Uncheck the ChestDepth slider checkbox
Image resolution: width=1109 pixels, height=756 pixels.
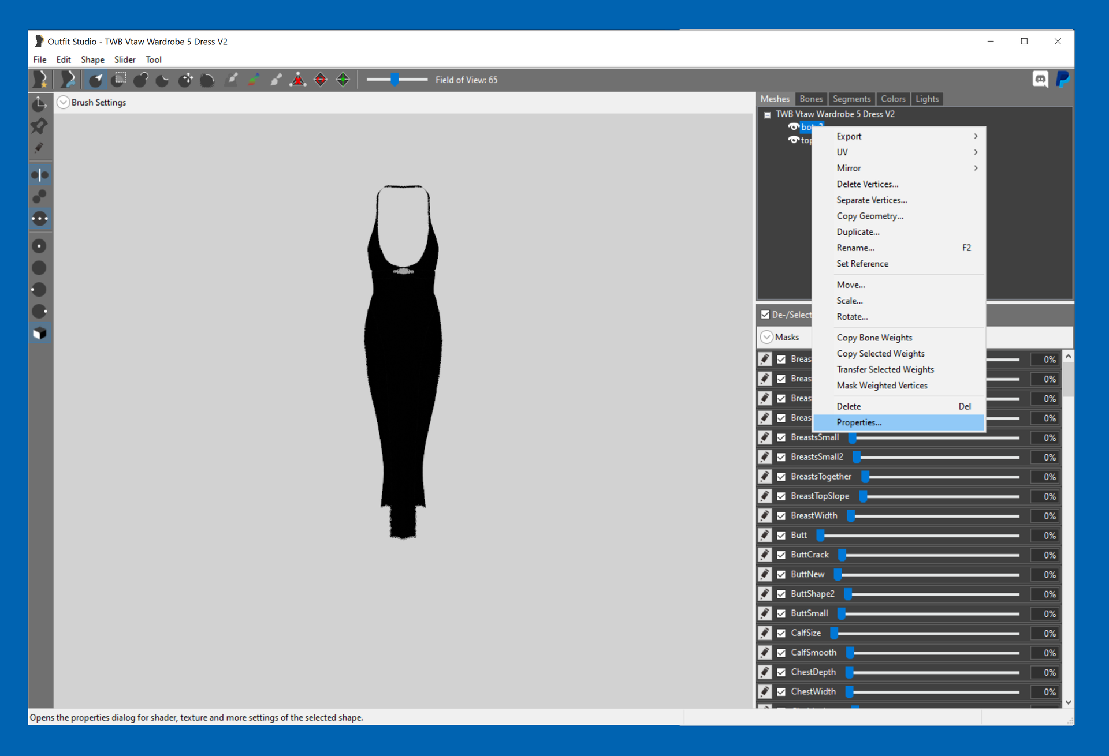[781, 672]
